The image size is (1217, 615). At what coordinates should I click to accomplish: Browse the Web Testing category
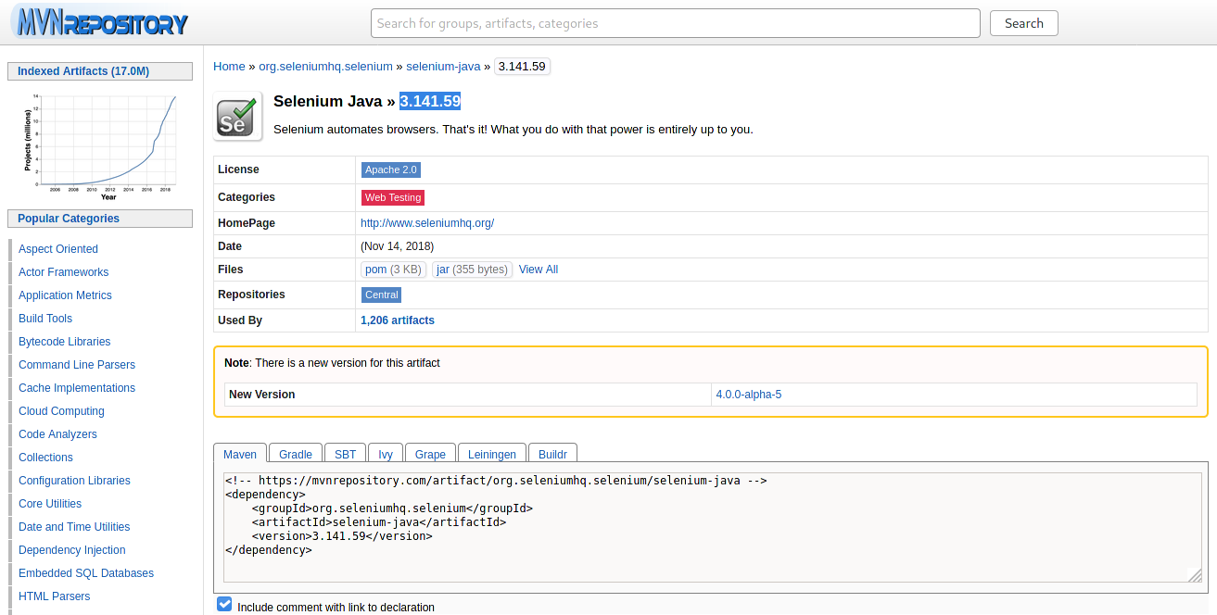[393, 197]
